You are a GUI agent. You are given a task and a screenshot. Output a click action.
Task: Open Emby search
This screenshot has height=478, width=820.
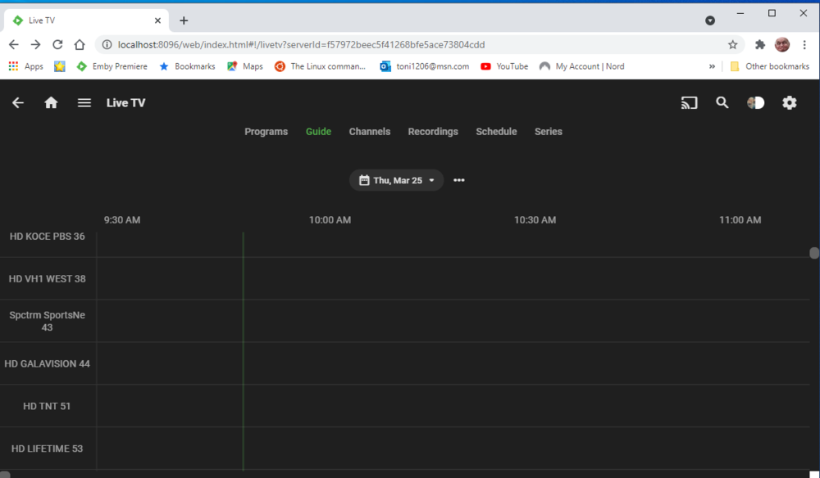tap(722, 102)
